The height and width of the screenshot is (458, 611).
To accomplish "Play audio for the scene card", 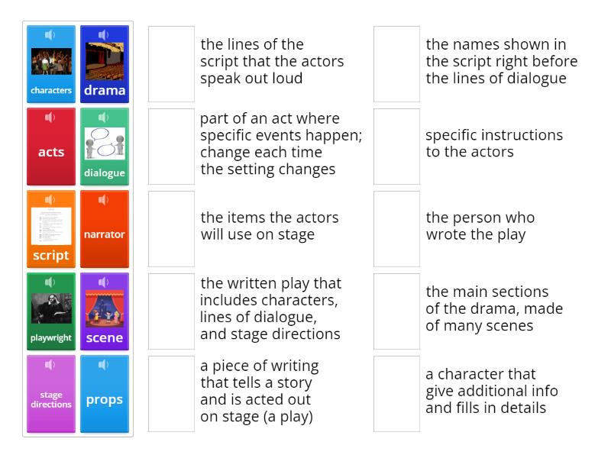I will [104, 282].
